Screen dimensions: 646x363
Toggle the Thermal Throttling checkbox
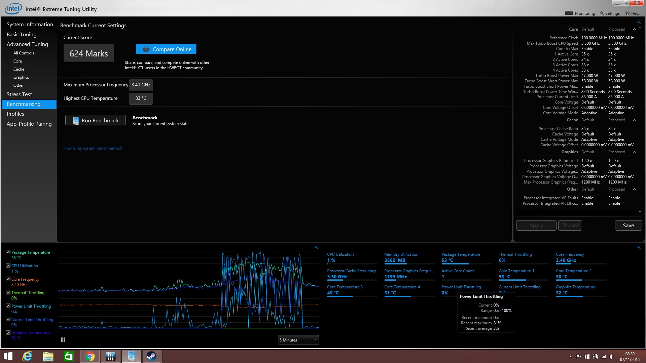click(x=8, y=292)
